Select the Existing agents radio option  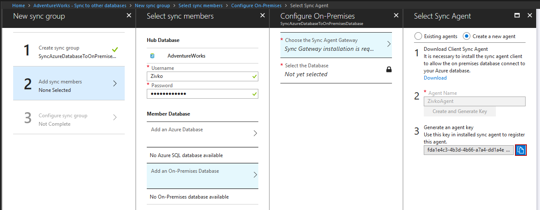pyautogui.click(x=418, y=36)
